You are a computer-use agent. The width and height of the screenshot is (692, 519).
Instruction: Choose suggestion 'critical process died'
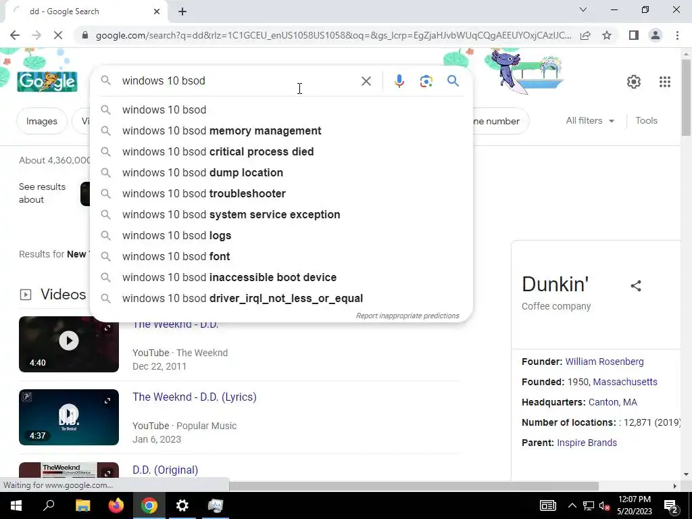[x=281, y=152]
